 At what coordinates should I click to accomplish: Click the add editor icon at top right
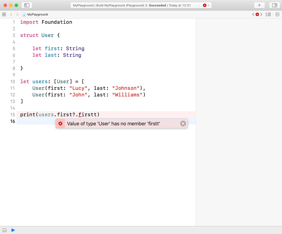click(277, 14)
